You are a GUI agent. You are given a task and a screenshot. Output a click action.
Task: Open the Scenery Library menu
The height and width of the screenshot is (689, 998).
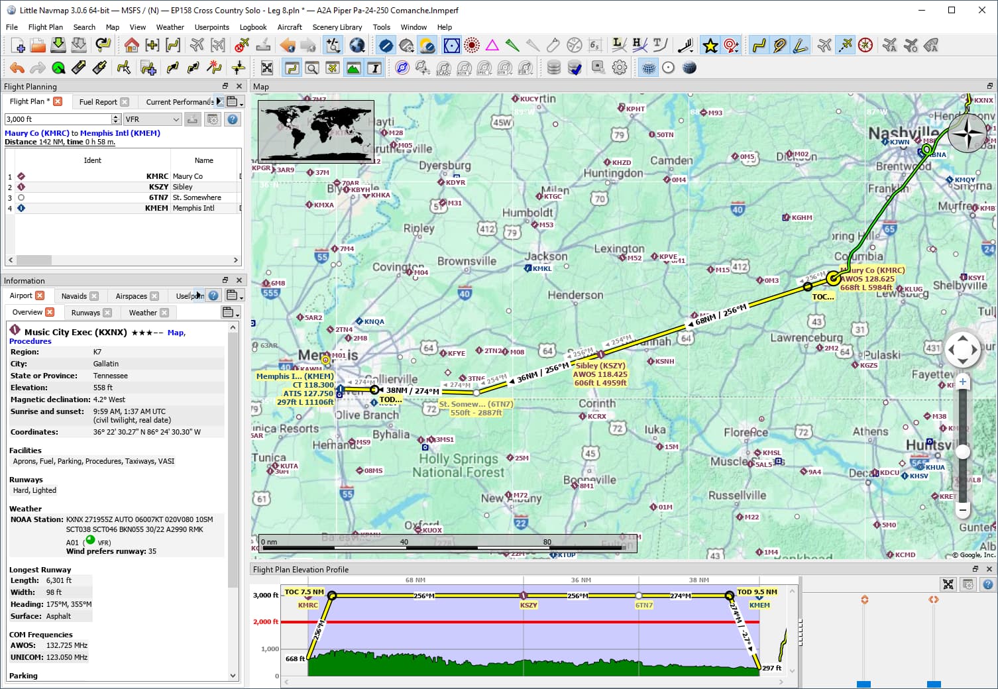337,27
